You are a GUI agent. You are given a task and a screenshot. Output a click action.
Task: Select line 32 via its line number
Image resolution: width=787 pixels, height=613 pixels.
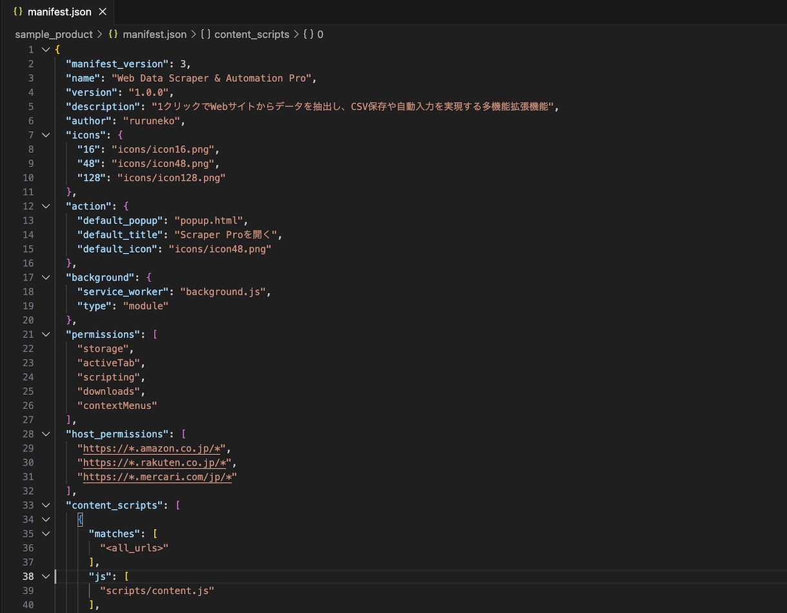28,491
